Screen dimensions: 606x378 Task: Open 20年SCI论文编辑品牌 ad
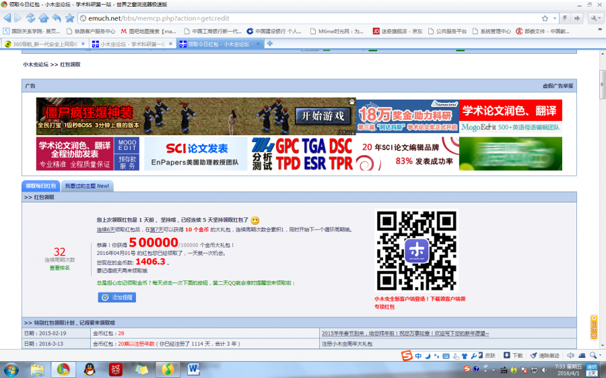point(407,153)
